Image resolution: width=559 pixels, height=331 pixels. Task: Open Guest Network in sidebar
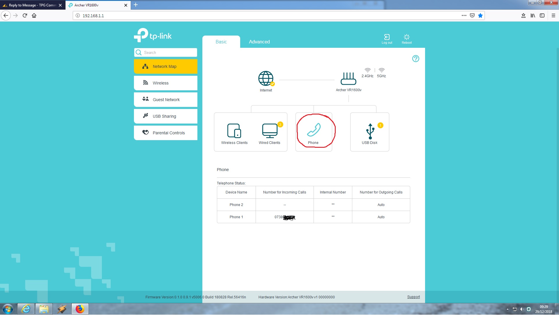[166, 100]
